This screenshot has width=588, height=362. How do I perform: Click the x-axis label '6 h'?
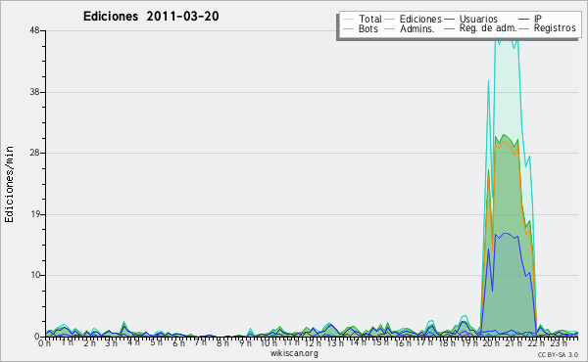[x=178, y=342]
